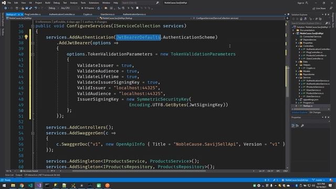Click the bookmark toolbar icon

tap(138, 8)
